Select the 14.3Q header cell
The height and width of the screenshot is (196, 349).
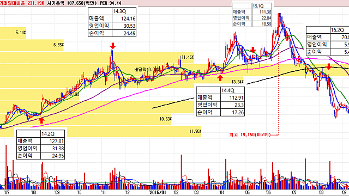click(x=124, y=11)
